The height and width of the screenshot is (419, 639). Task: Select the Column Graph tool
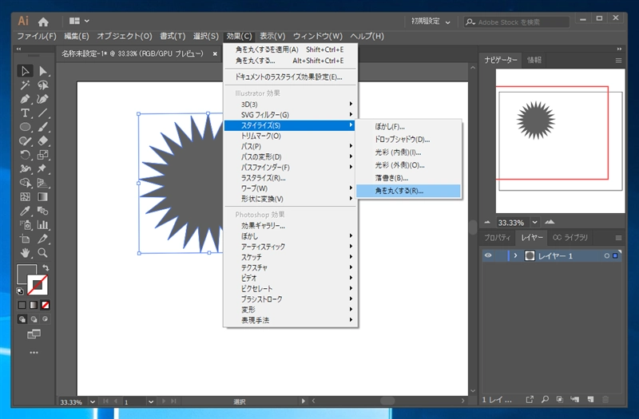pyautogui.click(x=43, y=225)
